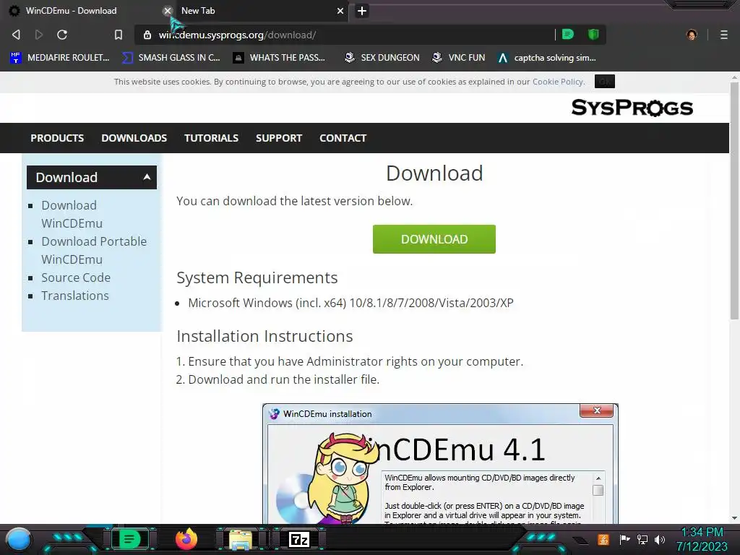Open WHATS THE PASS... bookmark

coord(280,58)
